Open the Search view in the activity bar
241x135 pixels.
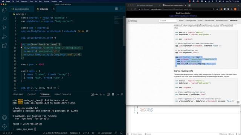click(5, 19)
